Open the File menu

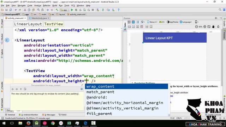point(2,6)
